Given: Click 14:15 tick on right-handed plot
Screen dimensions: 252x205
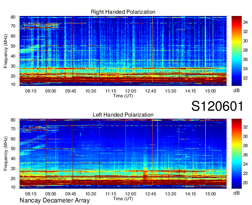Looking at the screenshot, I should tap(190, 91).
